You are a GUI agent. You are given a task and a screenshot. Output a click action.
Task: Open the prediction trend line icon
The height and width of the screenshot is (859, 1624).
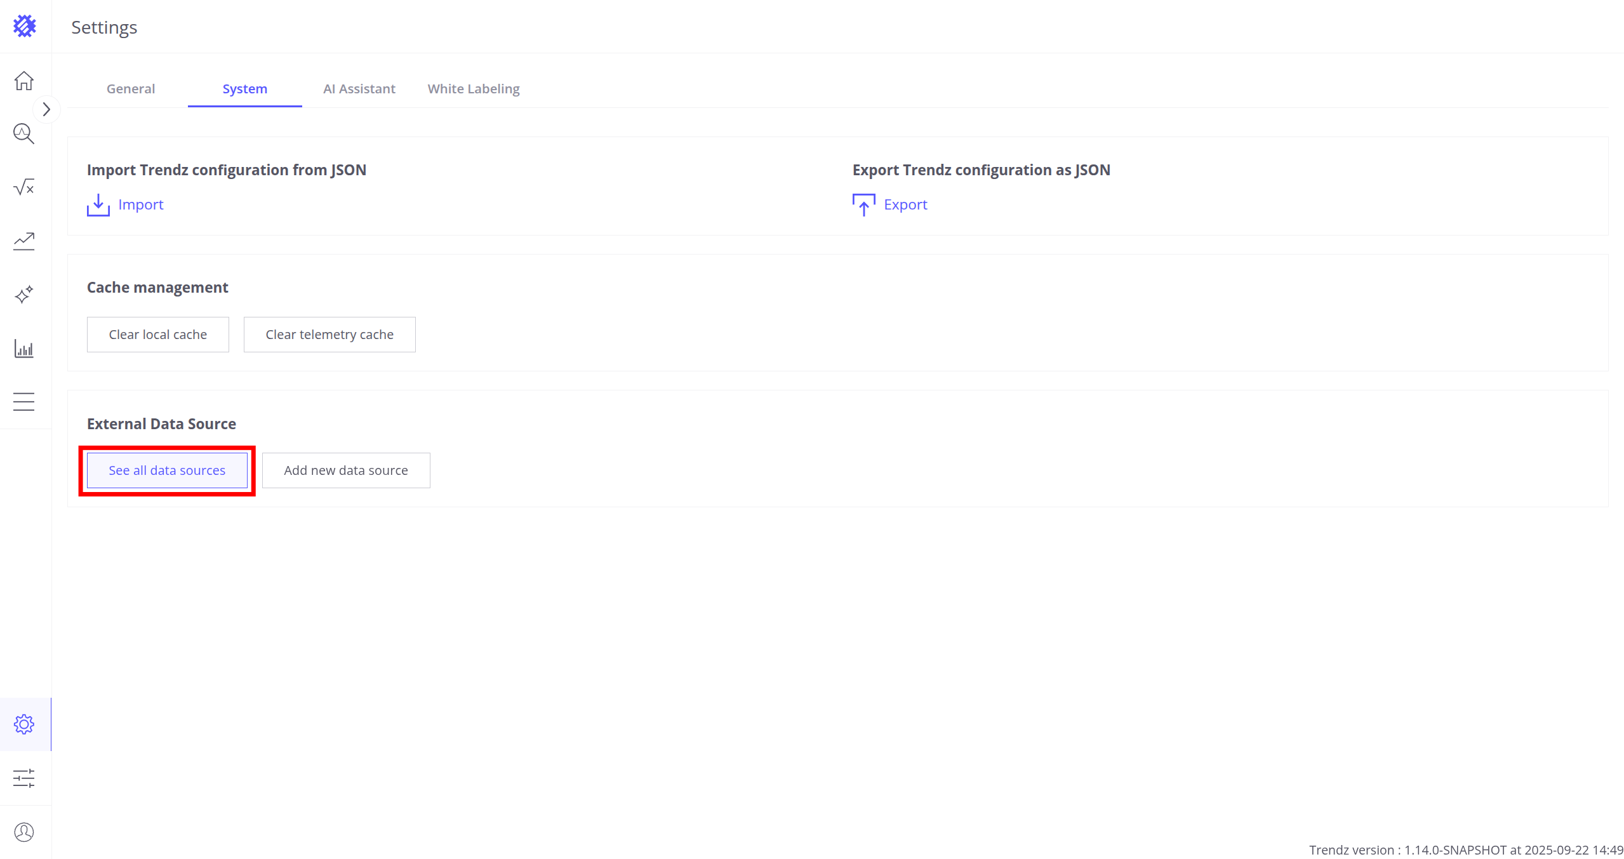pos(24,241)
